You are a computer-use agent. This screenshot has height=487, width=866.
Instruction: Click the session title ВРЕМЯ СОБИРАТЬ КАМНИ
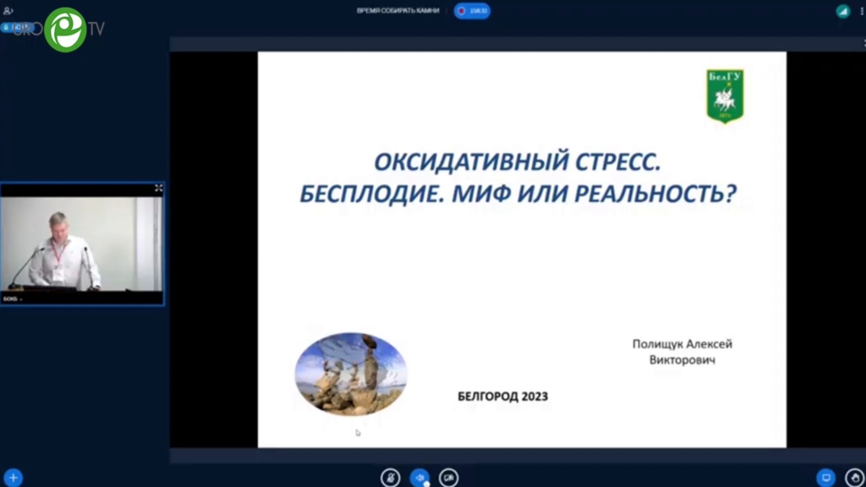pos(397,11)
